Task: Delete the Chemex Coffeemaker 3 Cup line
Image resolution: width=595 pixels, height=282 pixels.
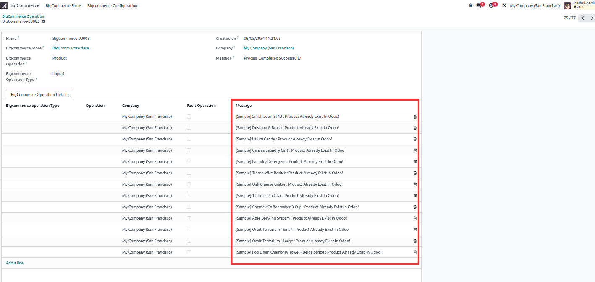Action: click(415, 207)
